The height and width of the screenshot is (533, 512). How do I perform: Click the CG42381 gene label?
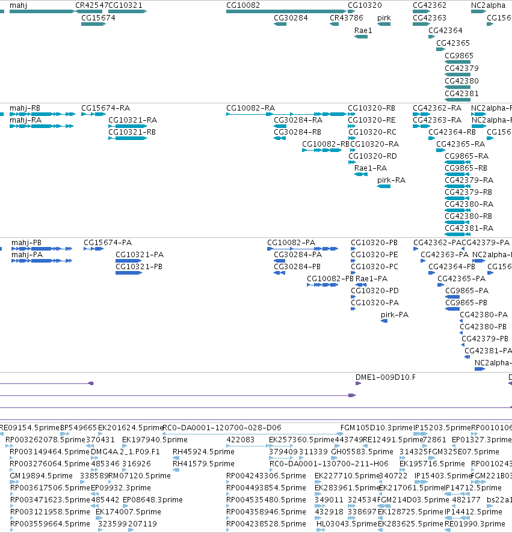(461, 93)
